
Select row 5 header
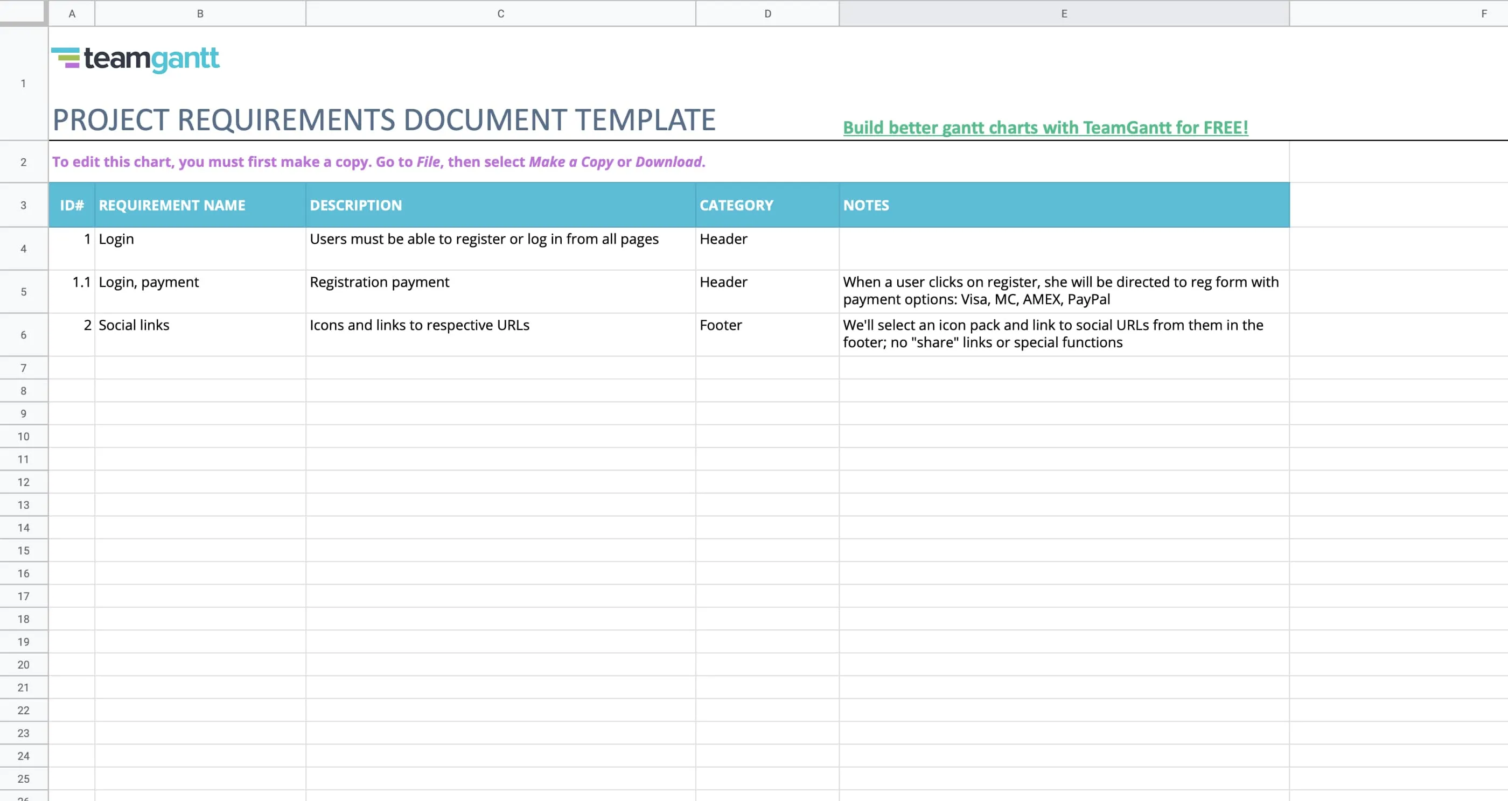[x=23, y=291]
